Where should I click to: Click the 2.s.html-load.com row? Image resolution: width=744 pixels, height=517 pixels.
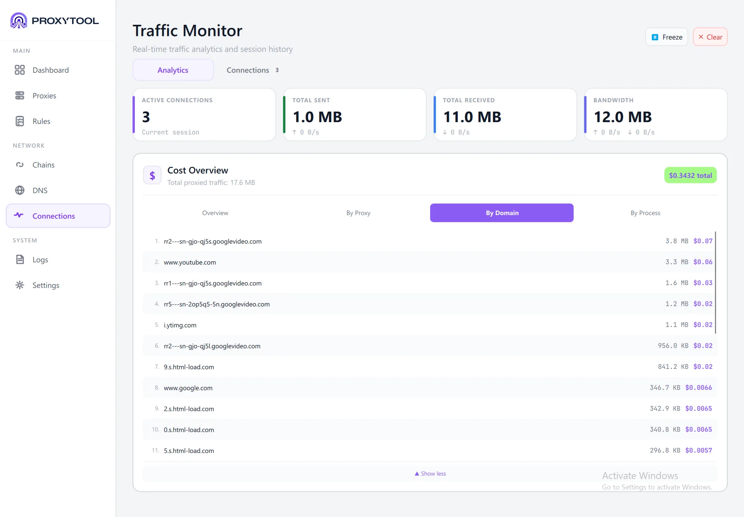tap(429, 408)
